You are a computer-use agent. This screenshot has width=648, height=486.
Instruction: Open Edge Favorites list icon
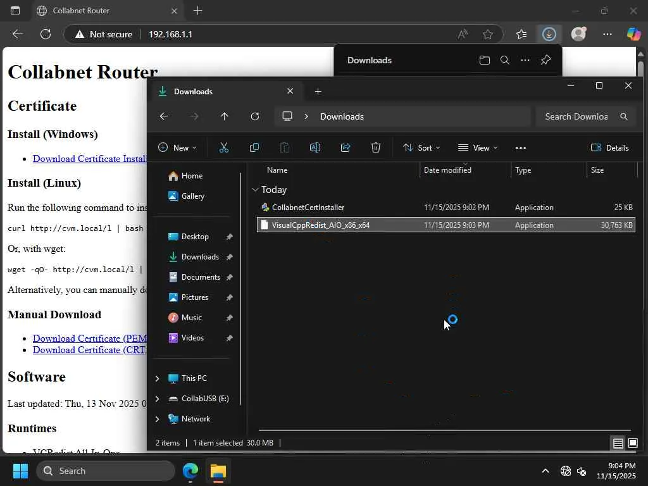[521, 34]
